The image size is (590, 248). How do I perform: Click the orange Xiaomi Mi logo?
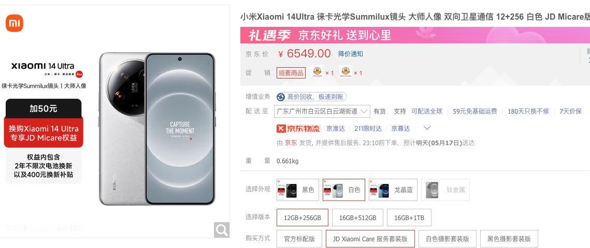pos(15,23)
